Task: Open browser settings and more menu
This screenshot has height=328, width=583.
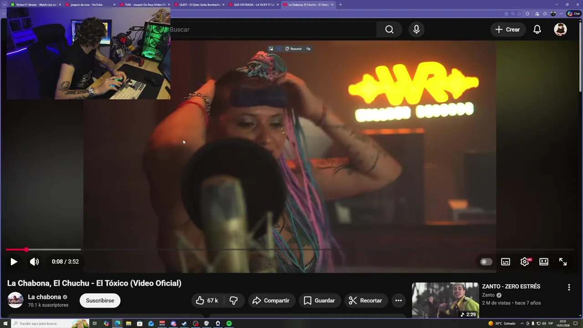Action: click(561, 14)
